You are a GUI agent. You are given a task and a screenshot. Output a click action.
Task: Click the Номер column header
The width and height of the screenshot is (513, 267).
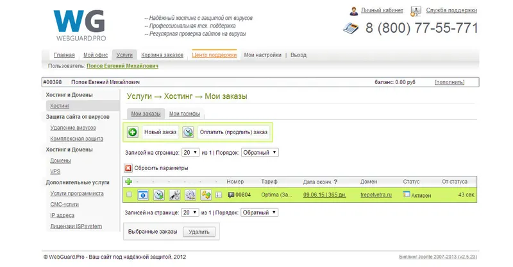[x=235, y=182]
